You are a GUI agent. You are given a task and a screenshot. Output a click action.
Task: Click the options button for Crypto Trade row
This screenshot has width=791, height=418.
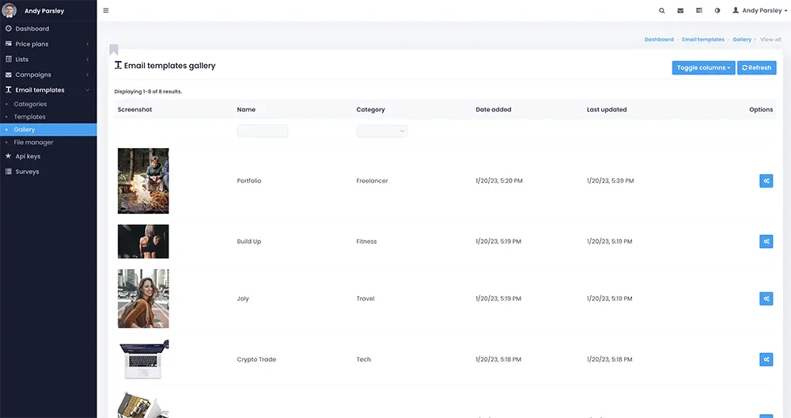pyautogui.click(x=766, y=359)
